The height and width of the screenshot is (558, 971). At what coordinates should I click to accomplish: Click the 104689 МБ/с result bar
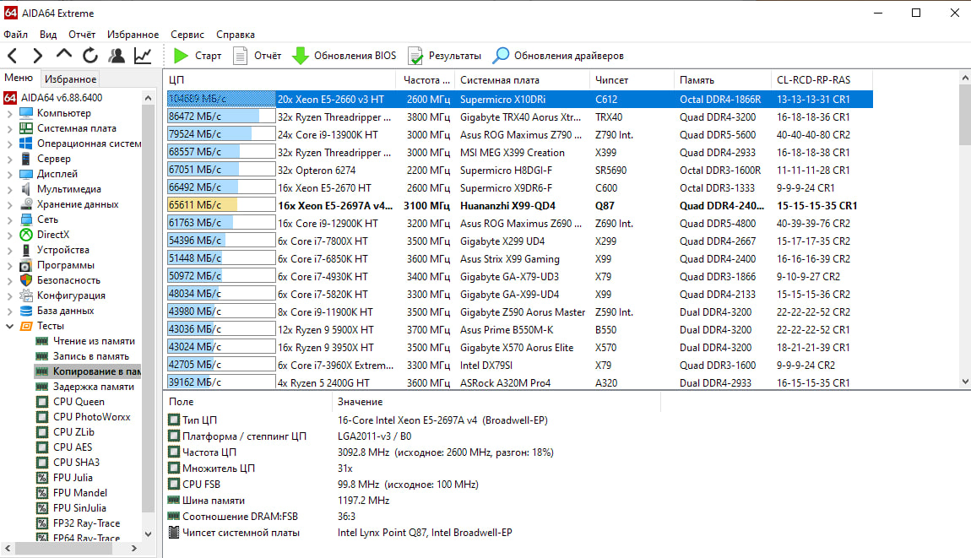click(221, 99)
